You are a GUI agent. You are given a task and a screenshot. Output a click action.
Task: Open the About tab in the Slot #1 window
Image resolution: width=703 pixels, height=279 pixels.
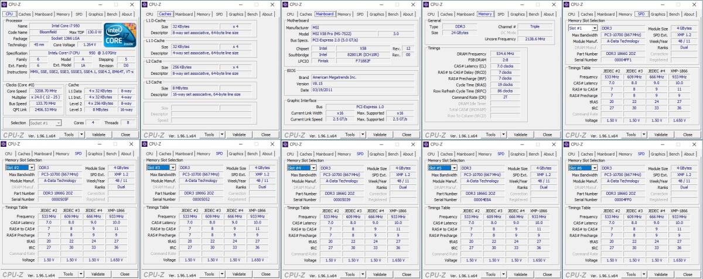click(689, 14)
